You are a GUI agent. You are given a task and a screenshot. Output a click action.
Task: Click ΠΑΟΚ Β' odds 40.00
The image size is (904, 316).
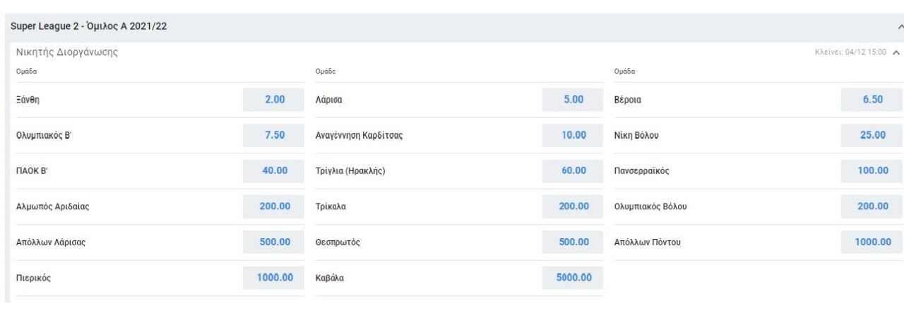pos(274,170)
